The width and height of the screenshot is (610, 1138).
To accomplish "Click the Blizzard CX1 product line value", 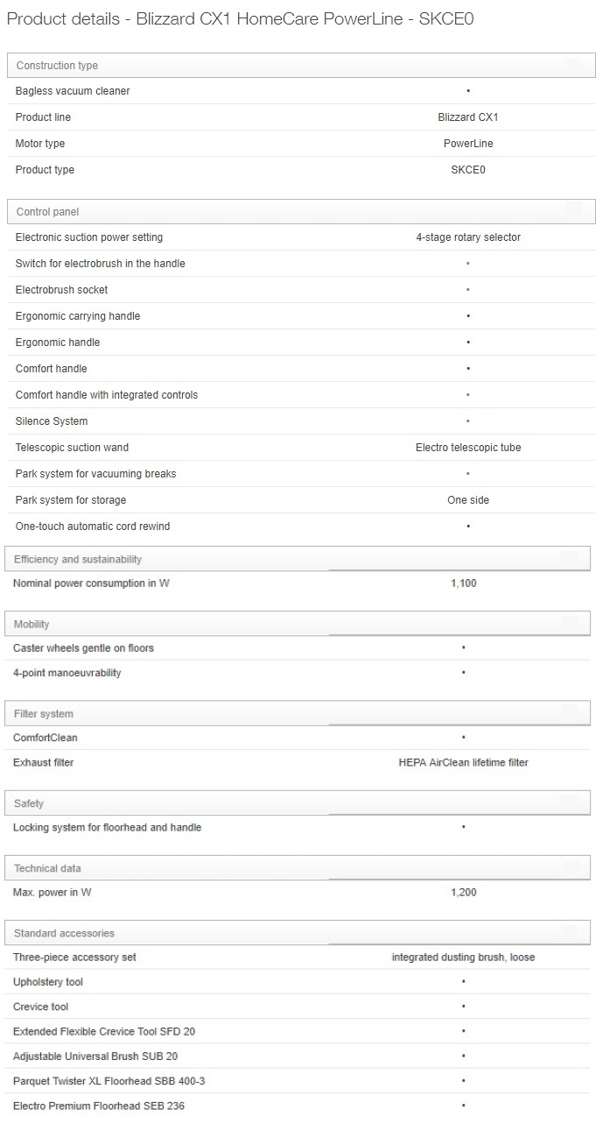I will pos(467,117).
